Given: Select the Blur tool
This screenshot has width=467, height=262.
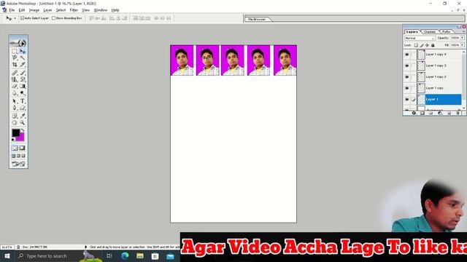Looking at the screenshot, I should (x=15, y=93).
